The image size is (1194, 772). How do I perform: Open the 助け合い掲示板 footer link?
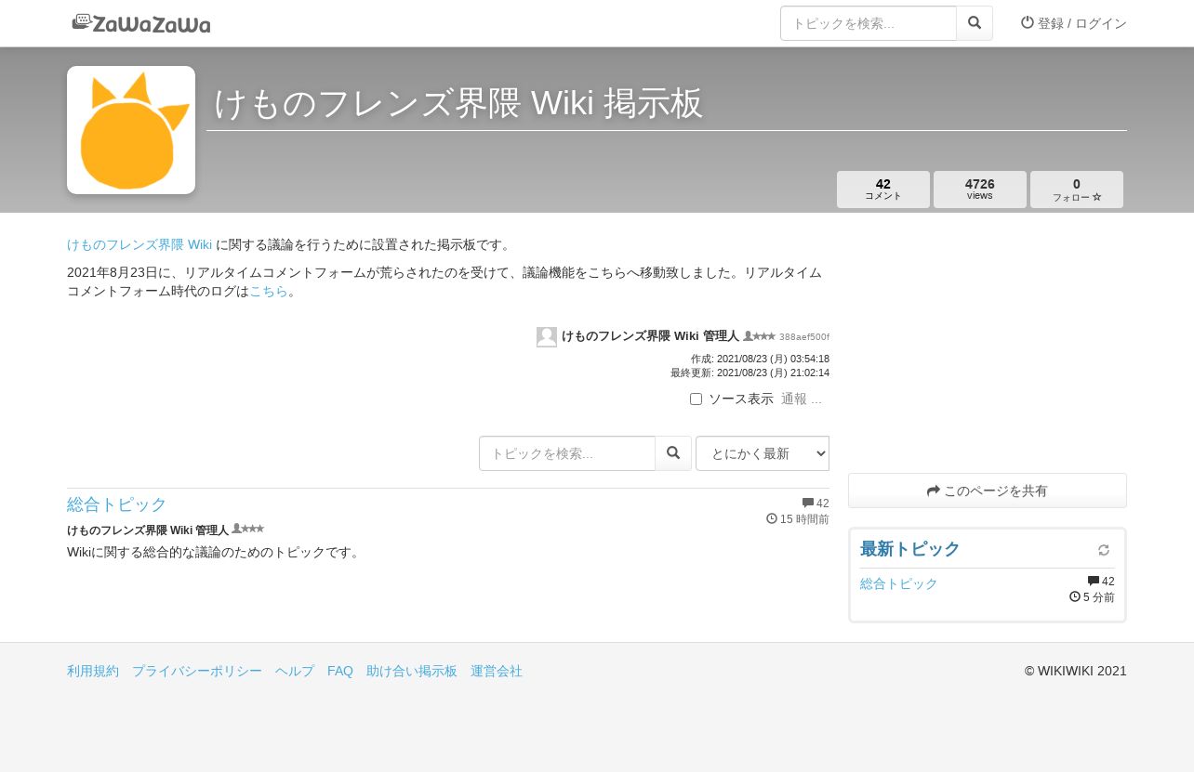412,671
